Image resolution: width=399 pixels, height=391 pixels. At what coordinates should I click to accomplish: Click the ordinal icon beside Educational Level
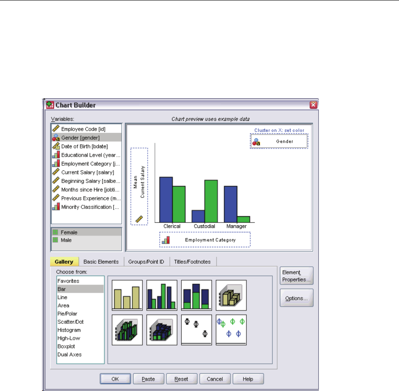(56, 155)
